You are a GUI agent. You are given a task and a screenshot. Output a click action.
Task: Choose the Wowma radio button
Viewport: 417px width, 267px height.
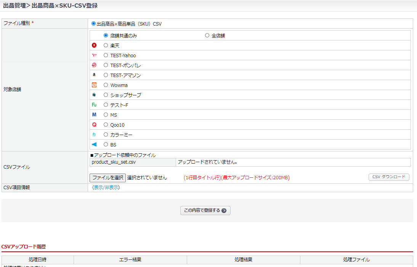click(106, 85)
